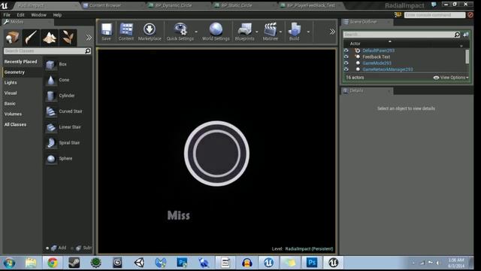The width and height of the screenshot is (481, 271).
Task: Expand hidden toolbar items with double chevron
Action: pos(332,32)
